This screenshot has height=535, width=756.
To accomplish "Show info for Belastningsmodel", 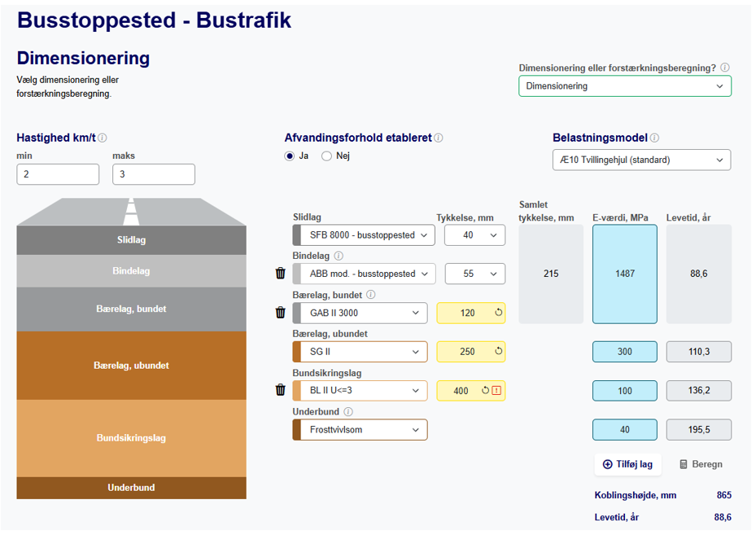I will pos(655,138).
